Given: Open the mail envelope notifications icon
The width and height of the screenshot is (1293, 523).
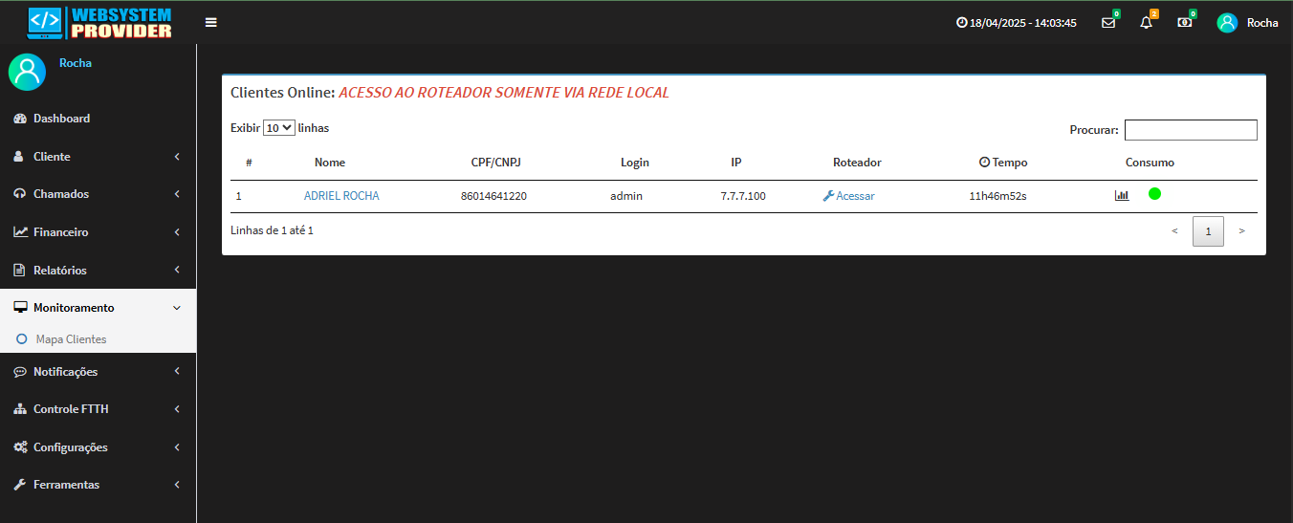Looking at the screenshot, I should [x=1108, y=23].
